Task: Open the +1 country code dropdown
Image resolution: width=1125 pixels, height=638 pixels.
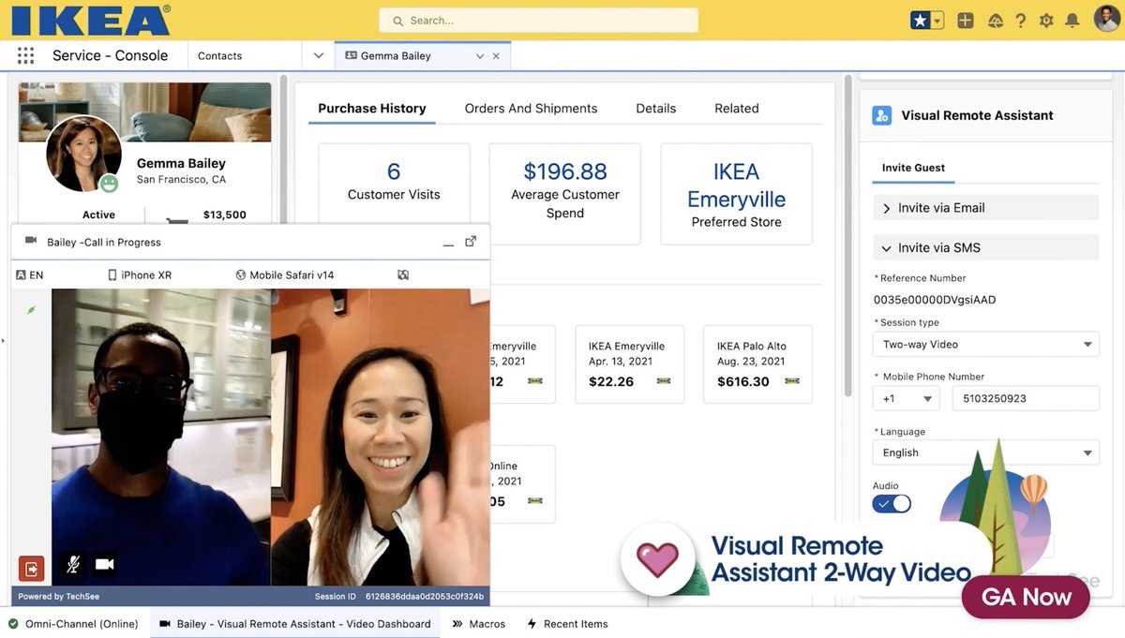Action: [x=906, y=398]
